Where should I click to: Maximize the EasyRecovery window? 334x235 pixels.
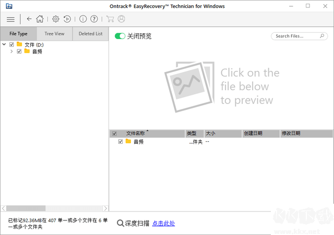click(x=308, y=6)
